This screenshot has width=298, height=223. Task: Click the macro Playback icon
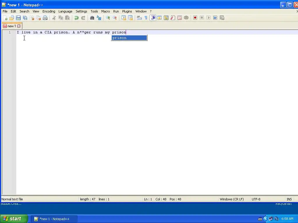pos(208,18)
